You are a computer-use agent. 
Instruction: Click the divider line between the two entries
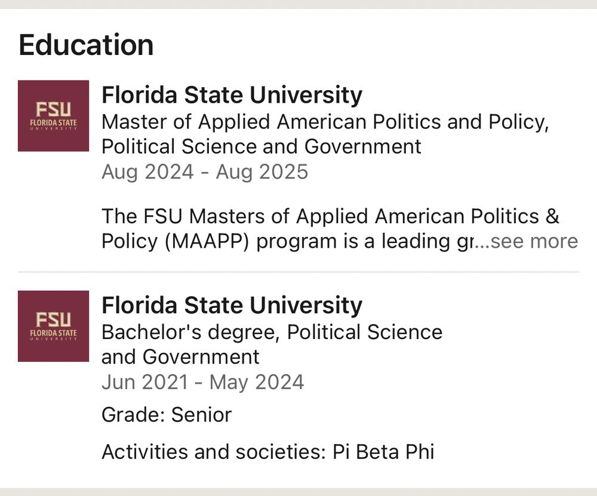[x=298, y=272]
